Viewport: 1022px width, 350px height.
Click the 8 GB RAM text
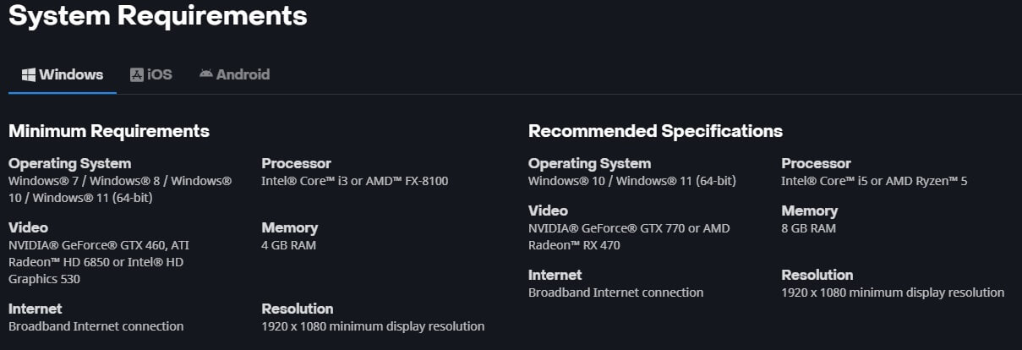pos(809,228)
